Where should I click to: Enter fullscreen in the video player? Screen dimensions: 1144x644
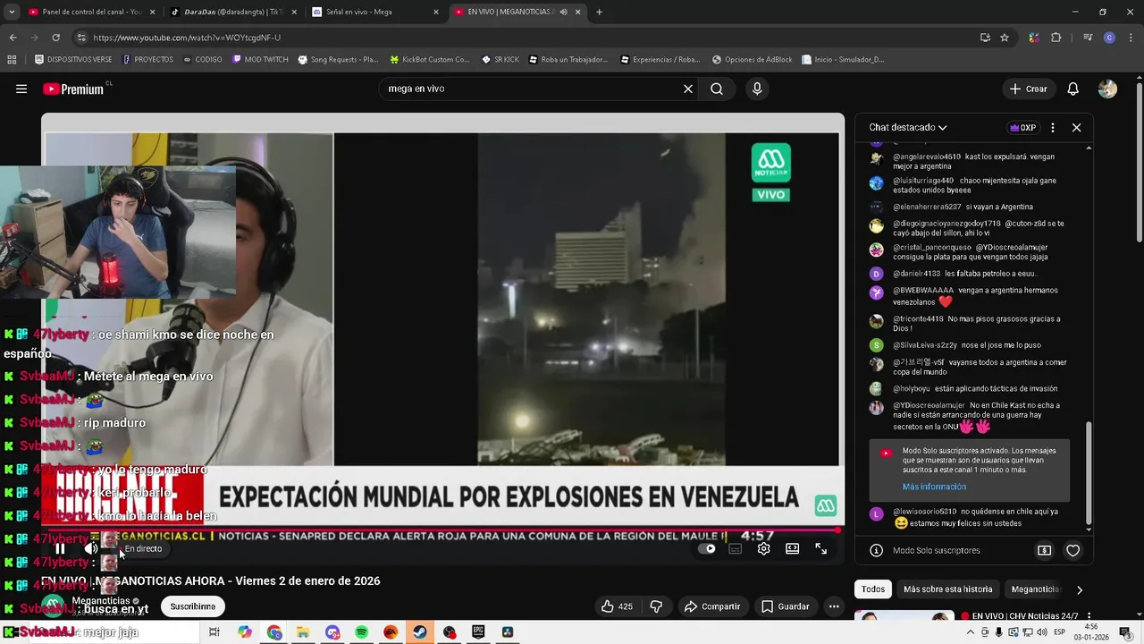[820, 548]
